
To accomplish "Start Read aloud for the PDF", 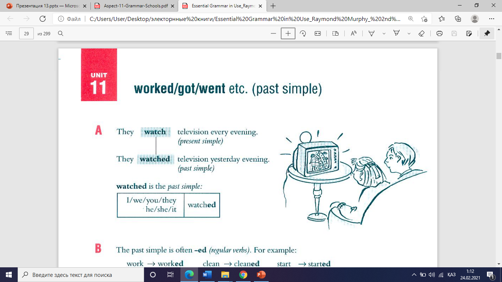I will point(354,33).
